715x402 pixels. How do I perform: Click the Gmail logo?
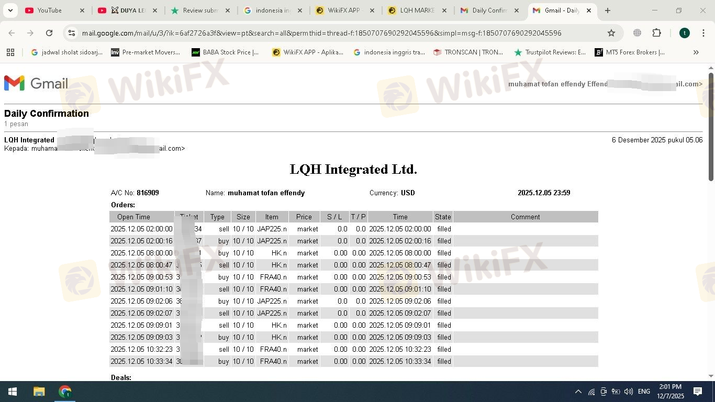(x=36, y=83)
